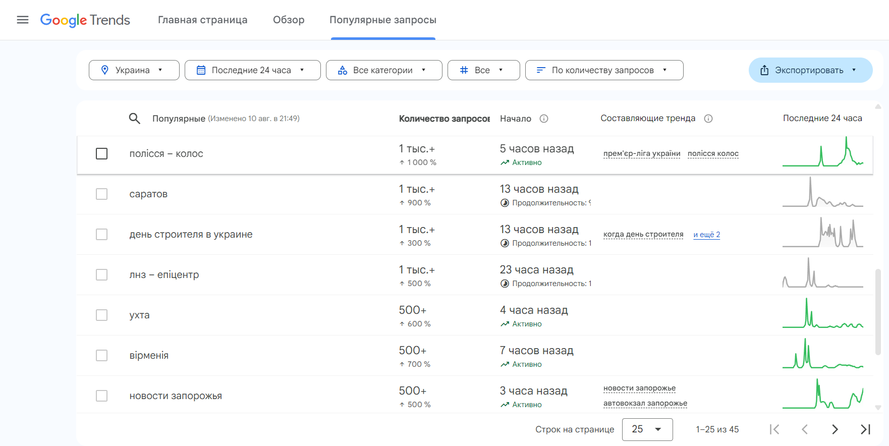Select checkbox for полісся – колос
The width and height of the screenshot is (889, 446).
102,153
